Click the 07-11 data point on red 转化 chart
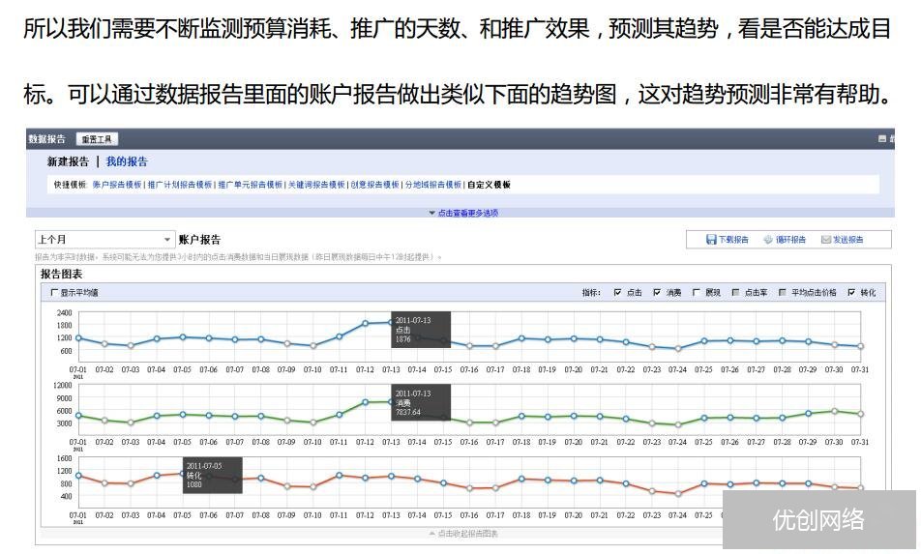This screenshot has height=554, width=921. point(339,476)
